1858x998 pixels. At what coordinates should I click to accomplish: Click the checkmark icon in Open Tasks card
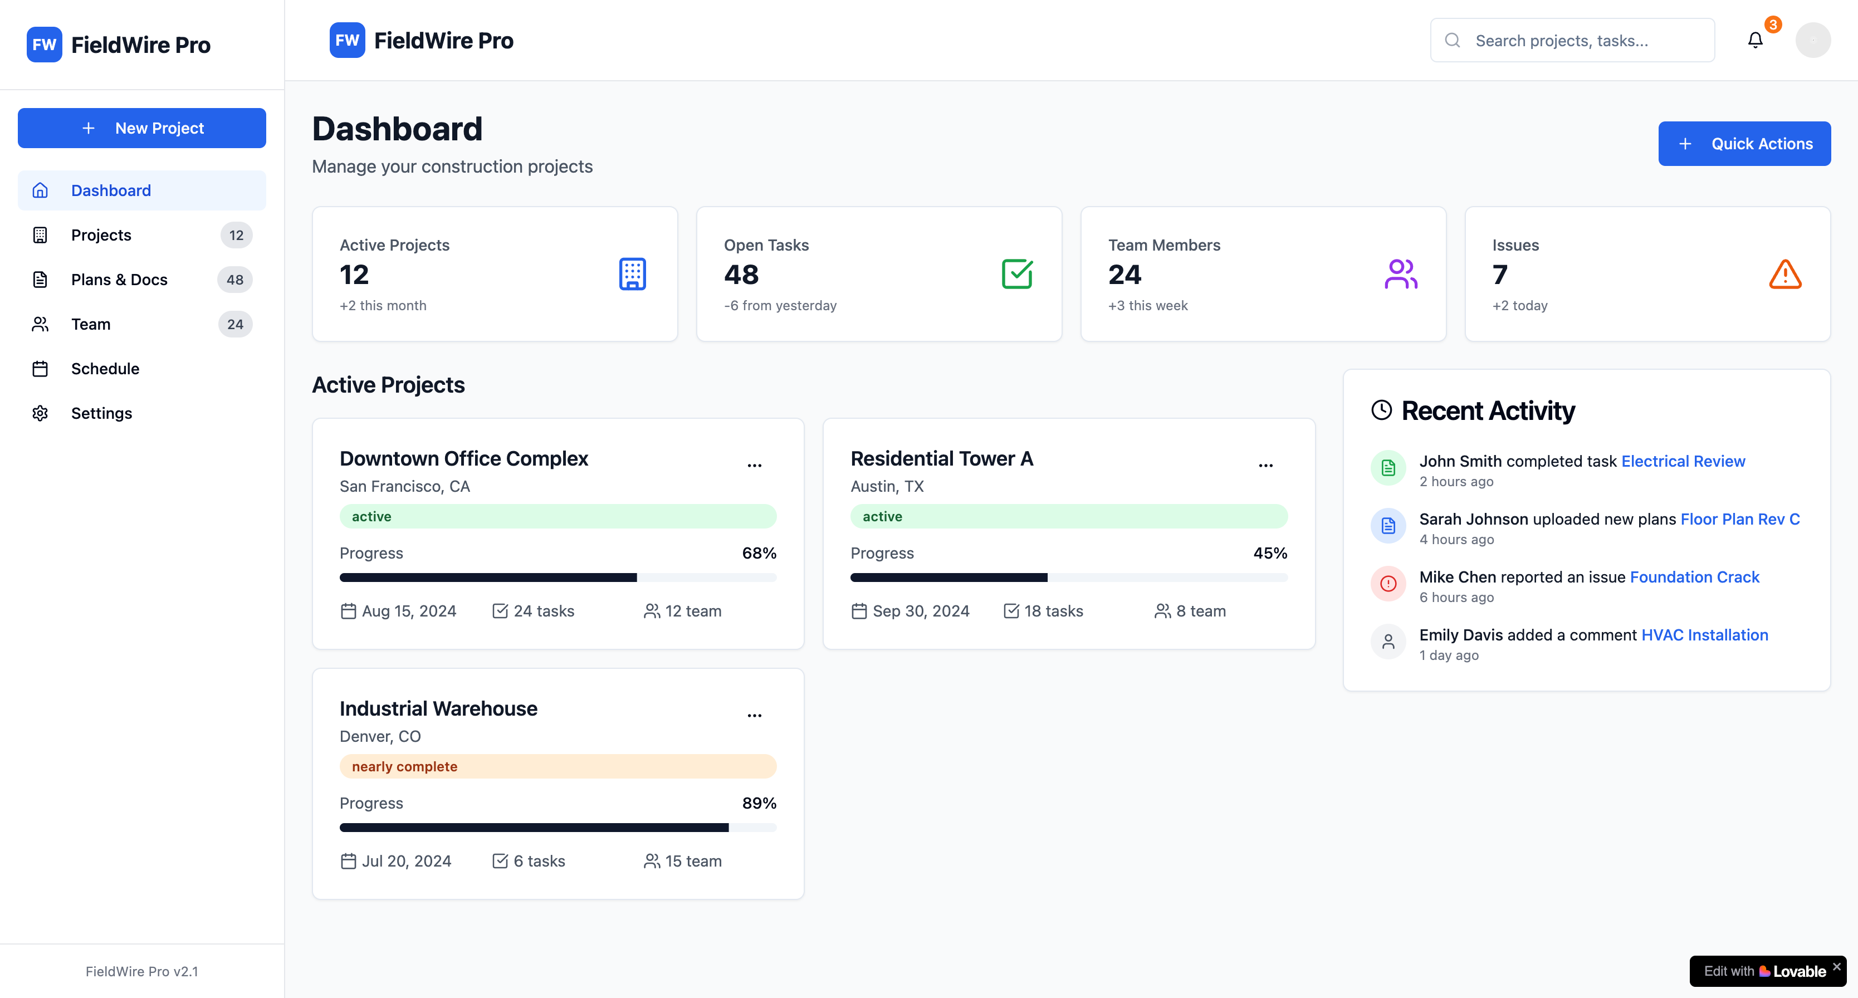click(x=1017, y=274)
